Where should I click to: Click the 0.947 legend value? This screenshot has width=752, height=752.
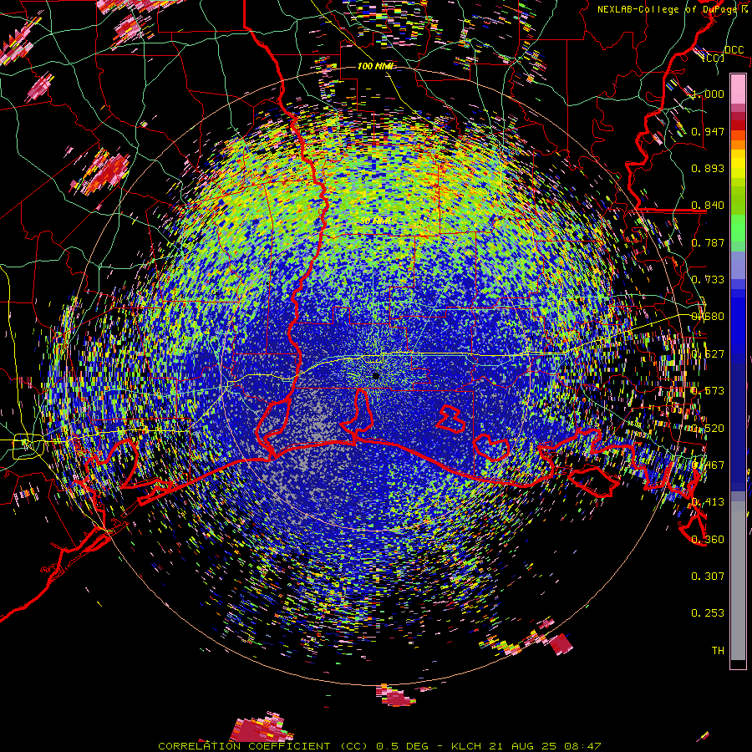tap(708, 131)
